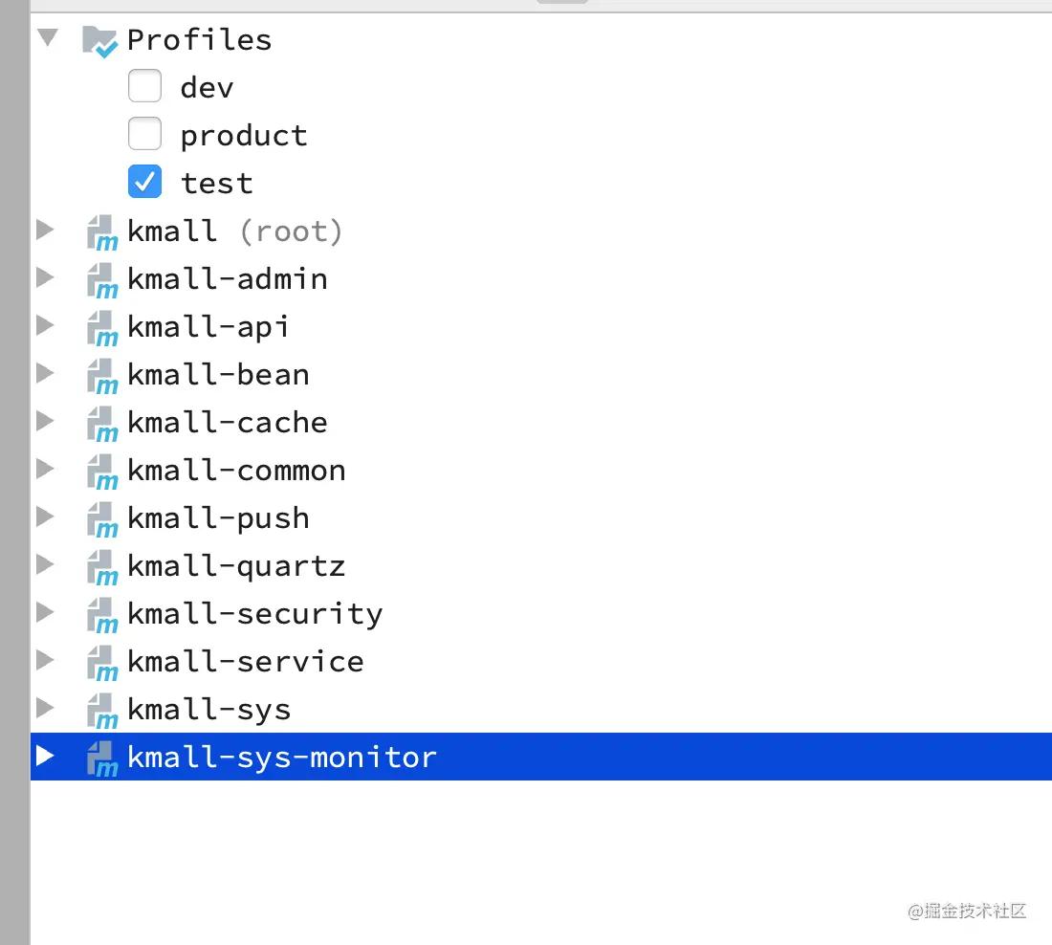Uncheck the test profile checkbox
The image size is (1052, 945).
(144, 181)
